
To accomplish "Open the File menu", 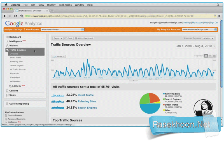I will [25, 5].
